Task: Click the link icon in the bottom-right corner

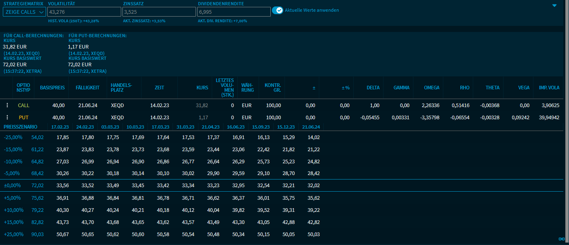Action: click(561, 239)
